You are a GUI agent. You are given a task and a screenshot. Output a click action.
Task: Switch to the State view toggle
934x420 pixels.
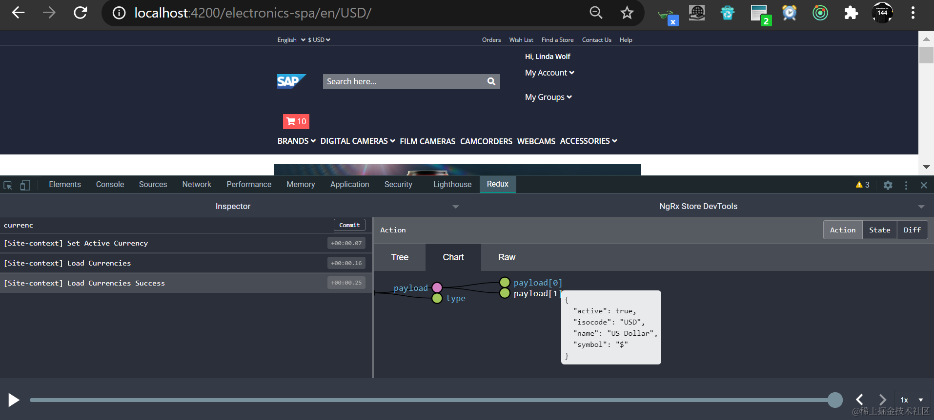[879, 230]
